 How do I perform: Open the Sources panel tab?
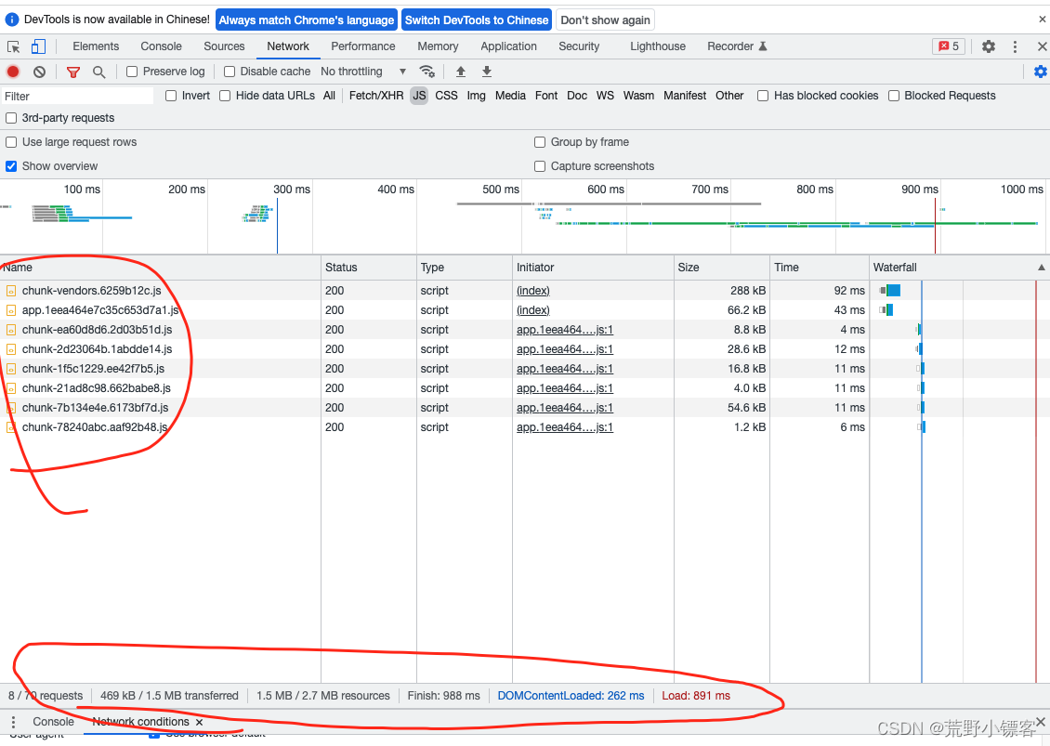tap(224, 46)
